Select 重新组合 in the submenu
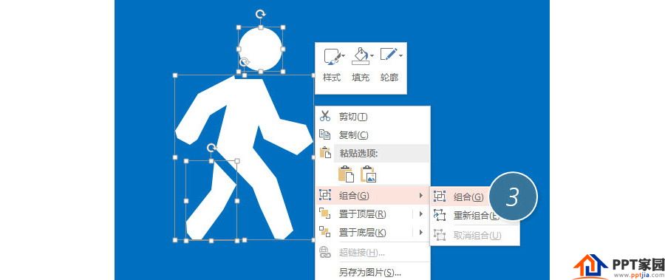The height and width of the screenshot is (280, 665). (477, 216)
